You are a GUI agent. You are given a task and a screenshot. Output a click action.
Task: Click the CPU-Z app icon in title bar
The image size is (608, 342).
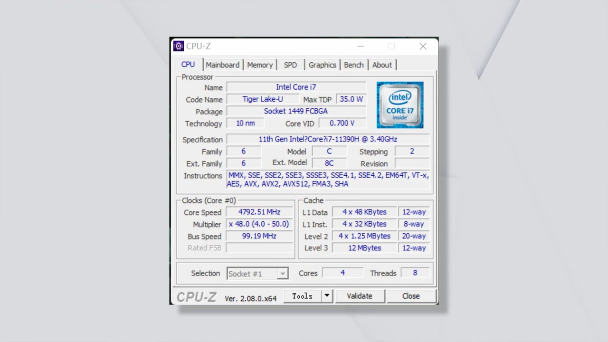tap(179, 46)
